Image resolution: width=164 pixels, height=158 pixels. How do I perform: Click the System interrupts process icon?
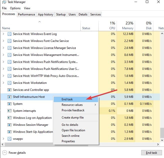pos(9,111)
